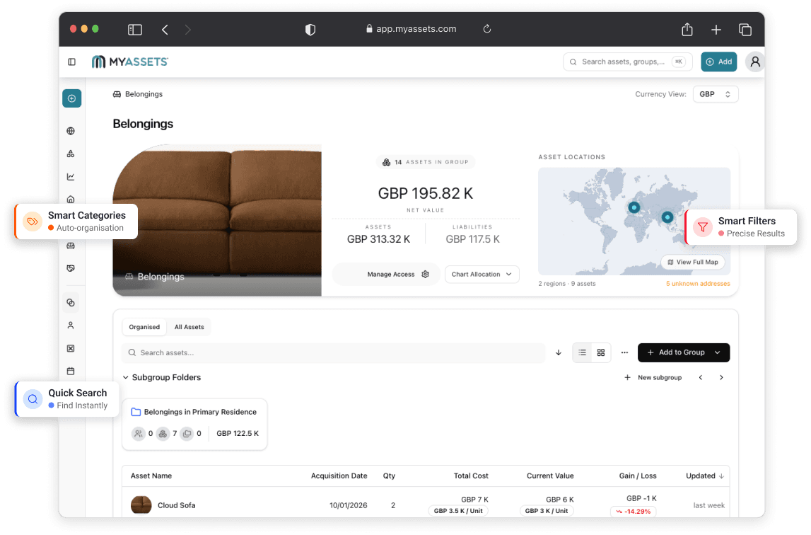Open the Add to Group dropdown
Viewport: 811px width, 535px height.
pyautogui.click(x=683, y=352)
